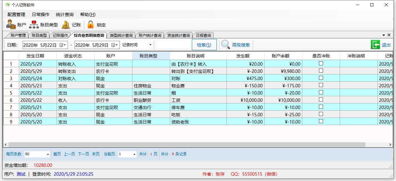Select cell ¥475.00 in row 3
396x181 pixels.
(x=245, y=78)
